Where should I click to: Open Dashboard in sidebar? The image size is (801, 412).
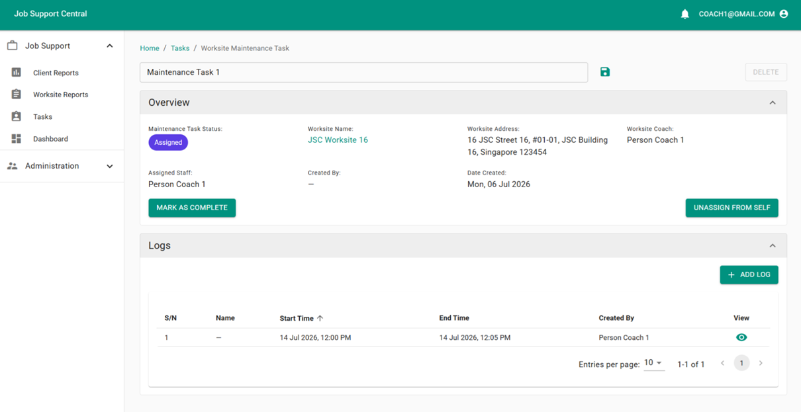[50, 139]
